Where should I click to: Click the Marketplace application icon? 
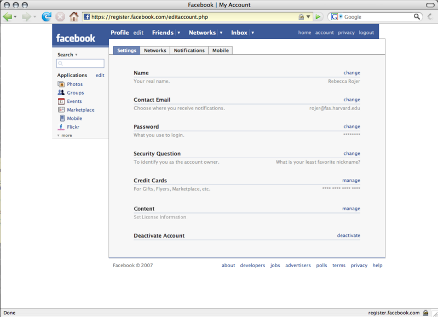click(x=61, y=109)
